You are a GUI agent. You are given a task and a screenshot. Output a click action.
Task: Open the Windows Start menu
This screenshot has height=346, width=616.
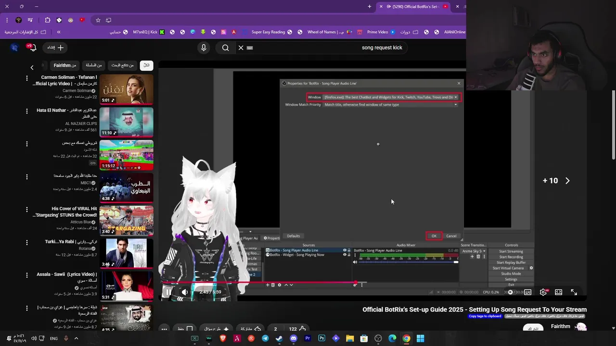click(x=420, y=338)
